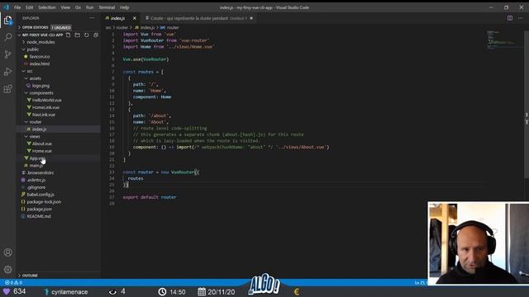Screen dimensions: 529x297
Task: Open the Terminal menu
Action: 107,7
